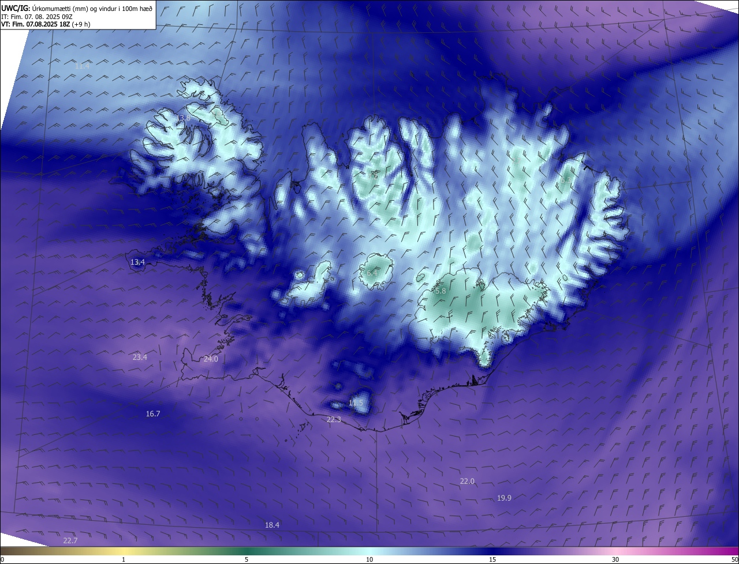Click the 15 tick on the color scale
The image size is (739, 564).
492,559
